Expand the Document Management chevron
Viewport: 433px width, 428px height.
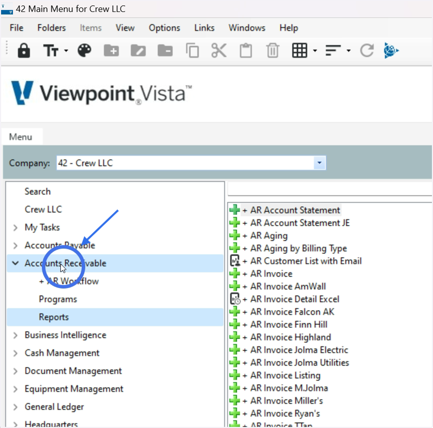(15, 371)
